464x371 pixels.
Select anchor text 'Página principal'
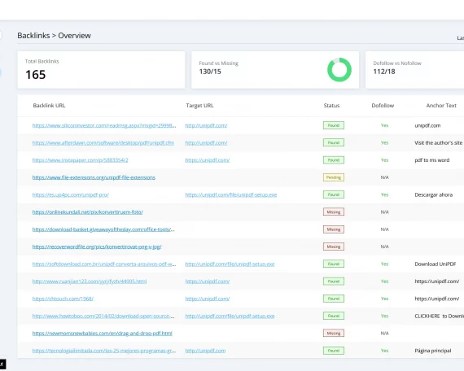tap(433, 351)
